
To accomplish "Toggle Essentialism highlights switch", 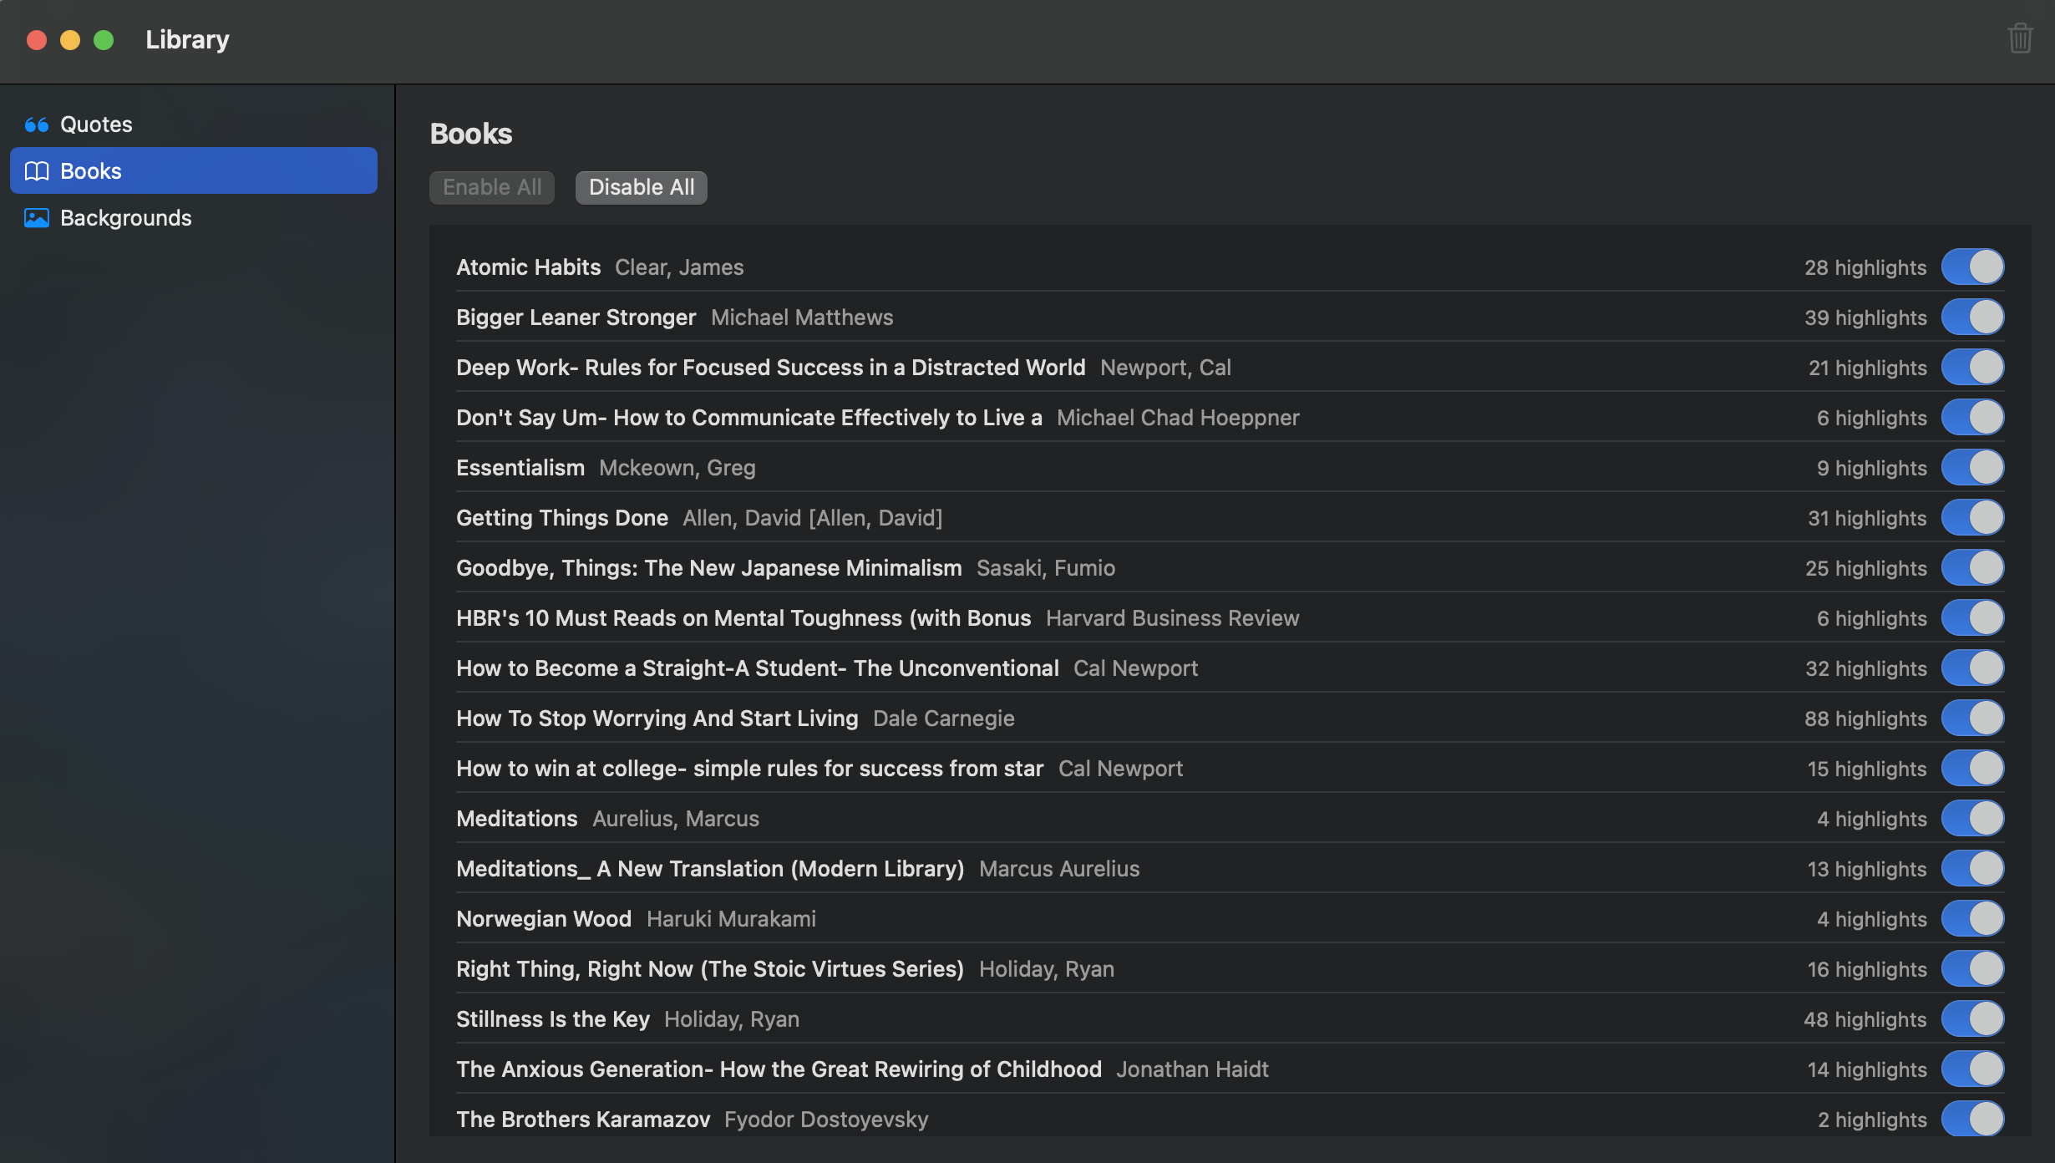I will pos(1973,468).
